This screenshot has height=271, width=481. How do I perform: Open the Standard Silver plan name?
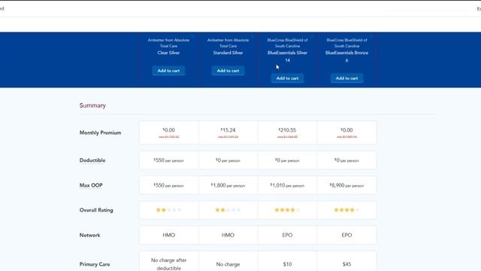tap(228, 53)
